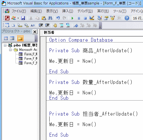Viewport: 143px width, 140px height.
Task: Click the Save icon
Action: 23,18
